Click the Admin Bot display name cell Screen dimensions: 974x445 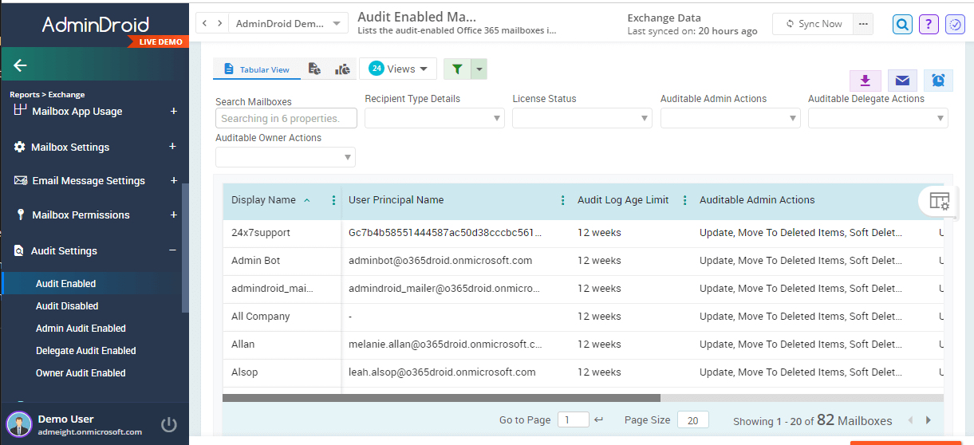(x=255, y=261)
